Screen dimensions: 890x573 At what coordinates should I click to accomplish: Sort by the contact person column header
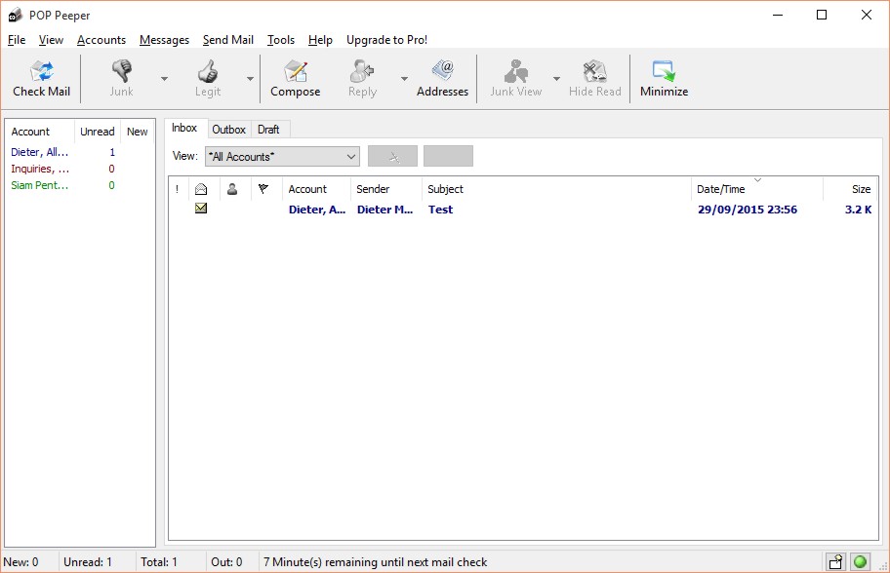[x=232, y=189]
